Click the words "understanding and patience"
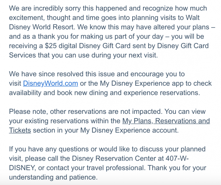 click(x=52, y=176)
